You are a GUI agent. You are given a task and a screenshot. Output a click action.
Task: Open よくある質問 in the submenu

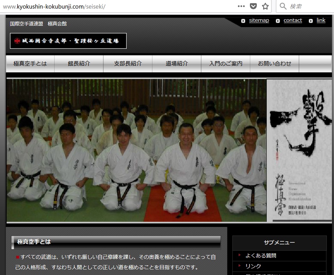(x=261, y=256)
